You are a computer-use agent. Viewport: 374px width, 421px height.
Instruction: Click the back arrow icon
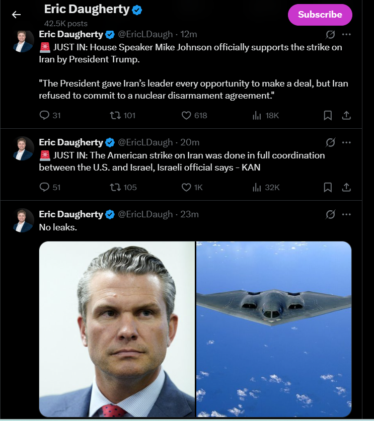click(x=17, y=15)
